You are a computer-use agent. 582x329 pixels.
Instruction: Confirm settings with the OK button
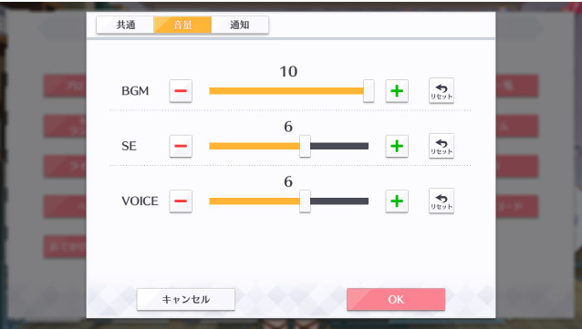click(396, 299)
